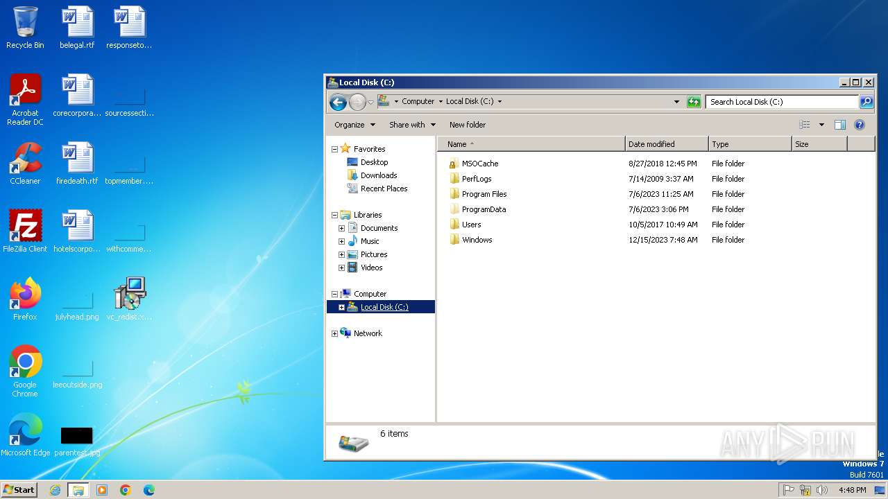Open the Organize menu
The height and width of the screenshot is (499, 888).
click(355, 125)
